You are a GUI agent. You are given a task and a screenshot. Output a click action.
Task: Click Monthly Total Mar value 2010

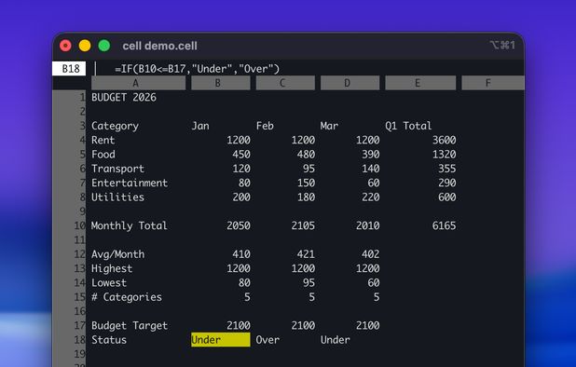(368, 225)
